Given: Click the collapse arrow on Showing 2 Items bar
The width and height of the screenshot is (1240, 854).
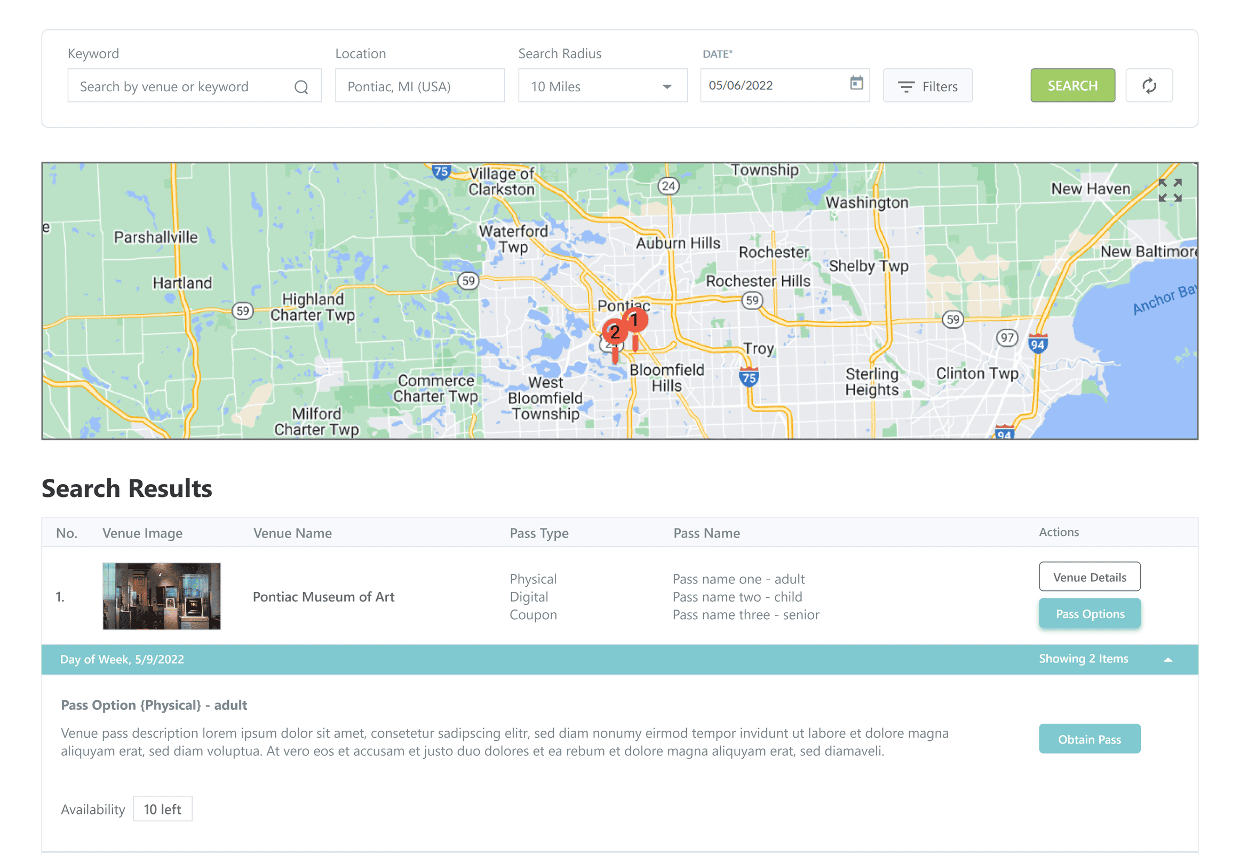Looking at the screenshot, I should click(1169, 659).
